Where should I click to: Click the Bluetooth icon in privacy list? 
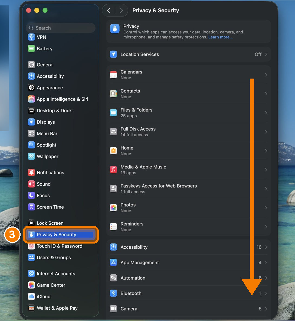coord(113,293)
